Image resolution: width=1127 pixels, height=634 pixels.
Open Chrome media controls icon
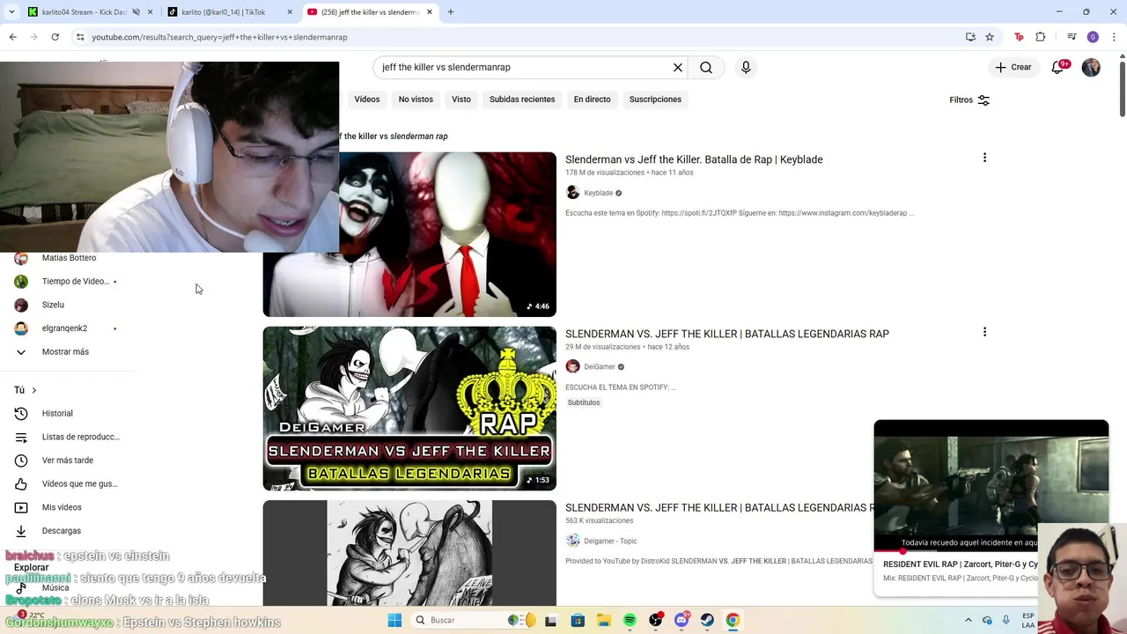[x=1072, y=37]
